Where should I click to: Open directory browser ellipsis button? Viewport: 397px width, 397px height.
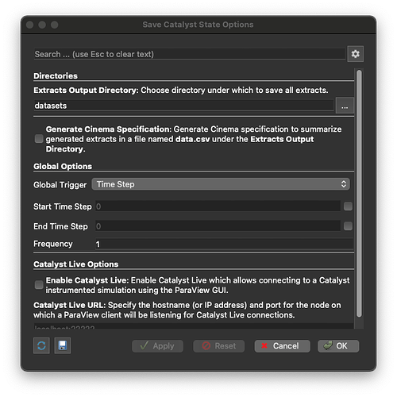[345, 106]
